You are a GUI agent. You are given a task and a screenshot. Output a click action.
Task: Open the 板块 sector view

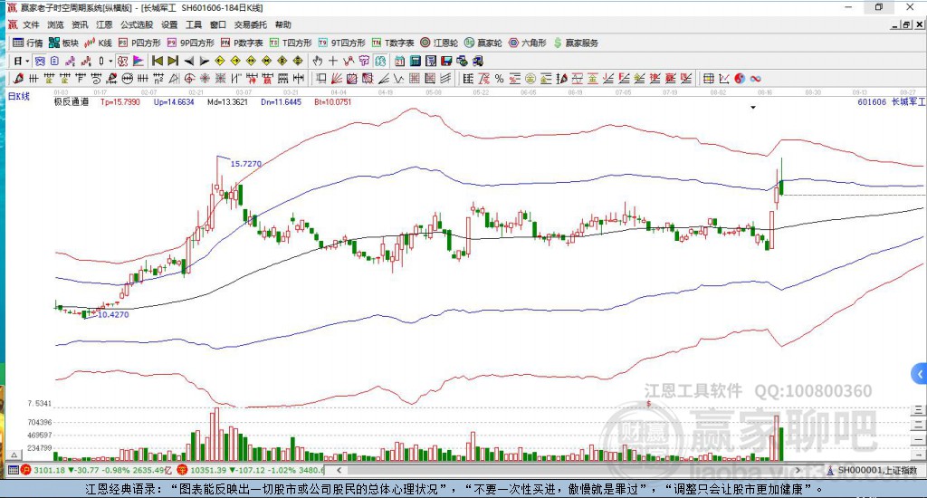pyautogui.click(x=64, y=43)
